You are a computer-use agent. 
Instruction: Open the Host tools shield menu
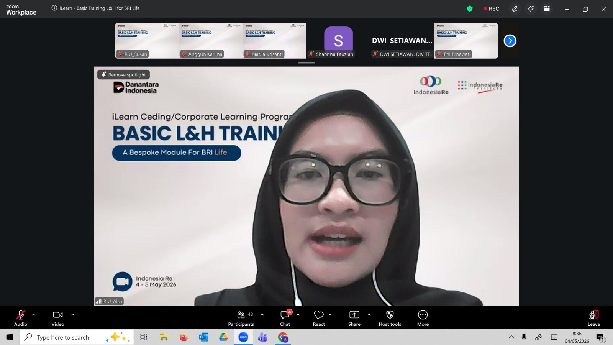(x=390, y=318)
